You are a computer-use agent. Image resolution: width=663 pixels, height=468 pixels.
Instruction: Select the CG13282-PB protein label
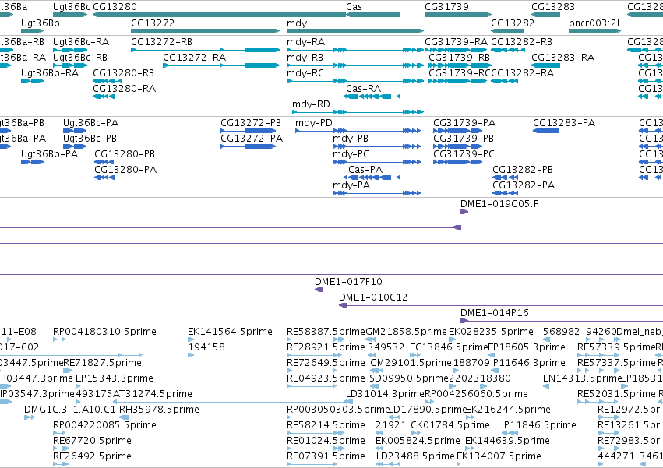[523, 170]
